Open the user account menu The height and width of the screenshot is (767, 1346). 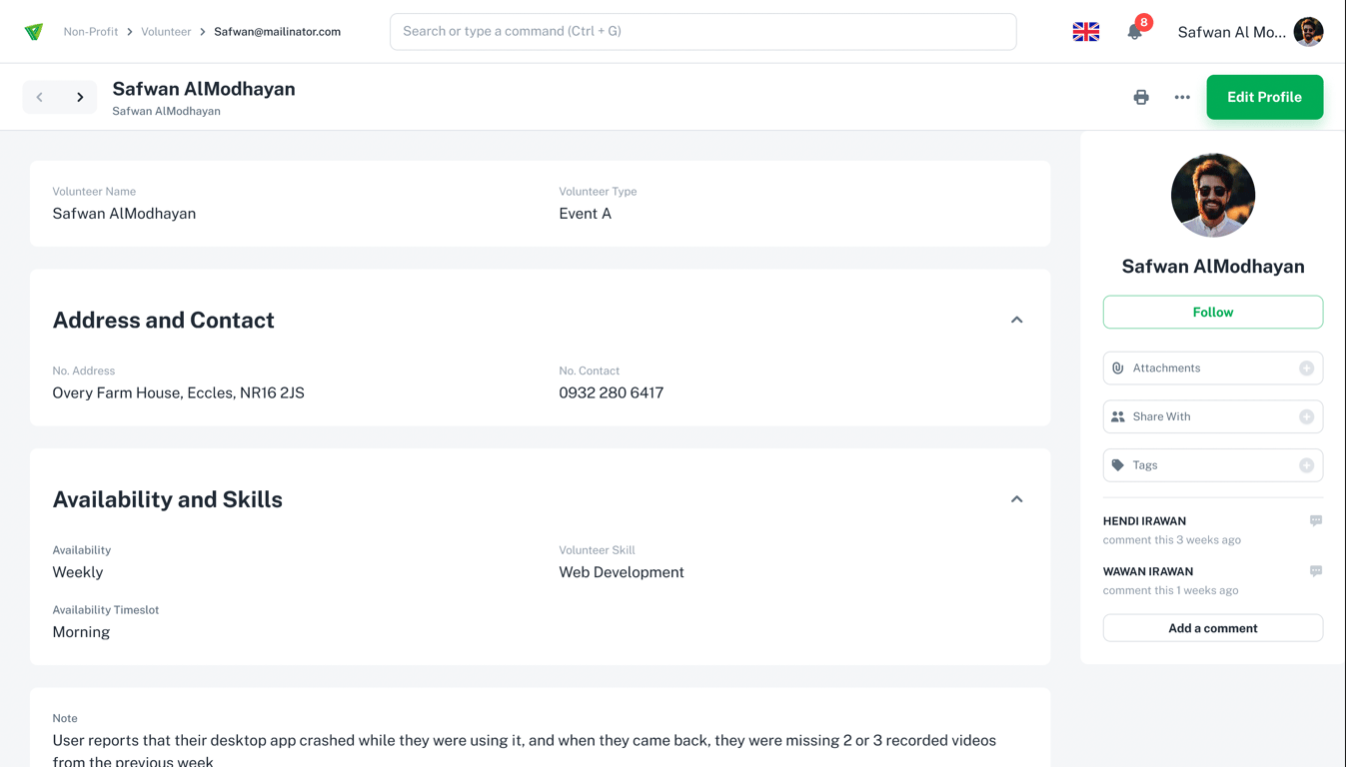click(x=1249, y=32)
